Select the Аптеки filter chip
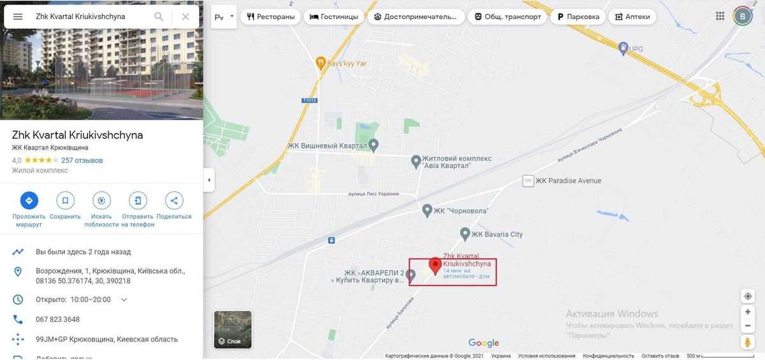765x360 pixels. [632, 17]
